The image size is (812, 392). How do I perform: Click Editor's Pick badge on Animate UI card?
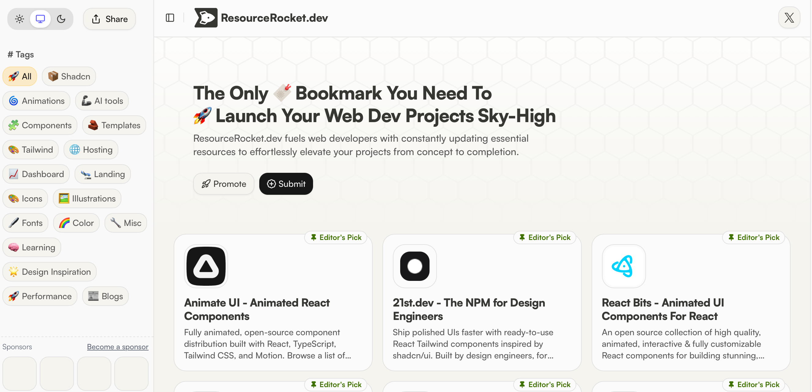click(336, 238)
